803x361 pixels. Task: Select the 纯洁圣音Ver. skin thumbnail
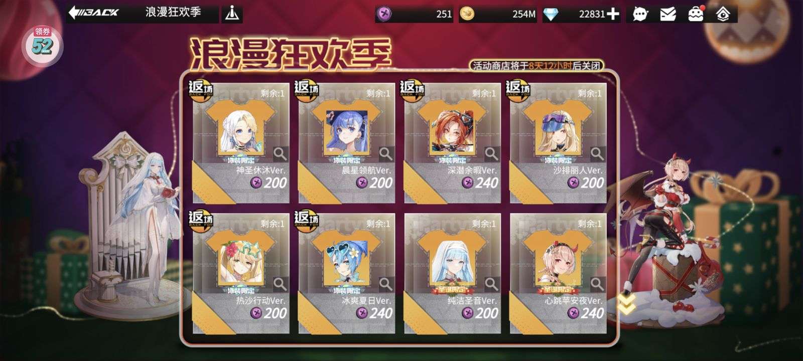point(452,262)
